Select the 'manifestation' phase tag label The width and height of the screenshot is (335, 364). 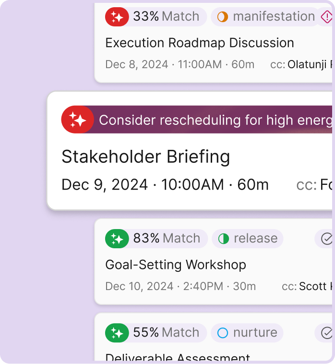coord(274,17)
